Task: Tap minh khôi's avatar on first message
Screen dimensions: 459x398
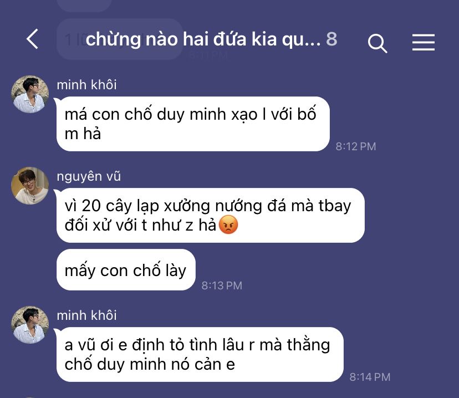Action: point(30,94)
